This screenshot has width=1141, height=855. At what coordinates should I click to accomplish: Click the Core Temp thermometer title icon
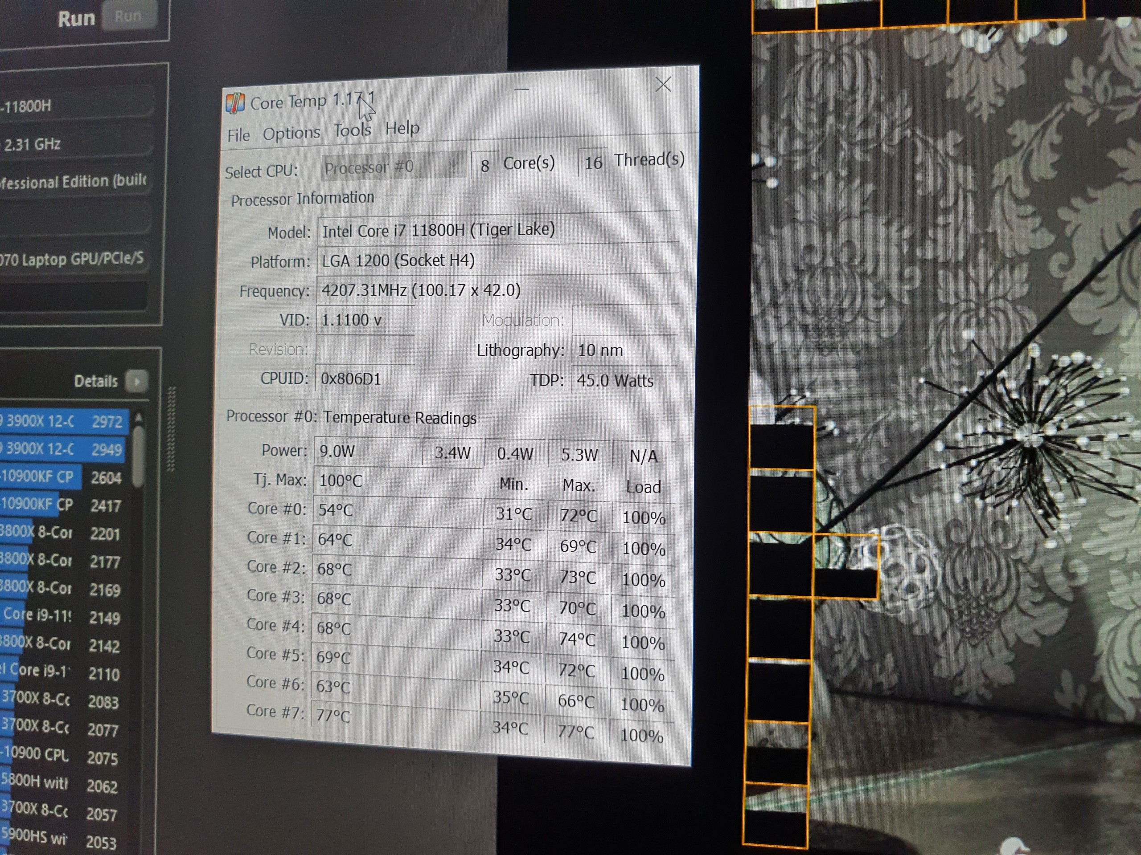point(235,103)
